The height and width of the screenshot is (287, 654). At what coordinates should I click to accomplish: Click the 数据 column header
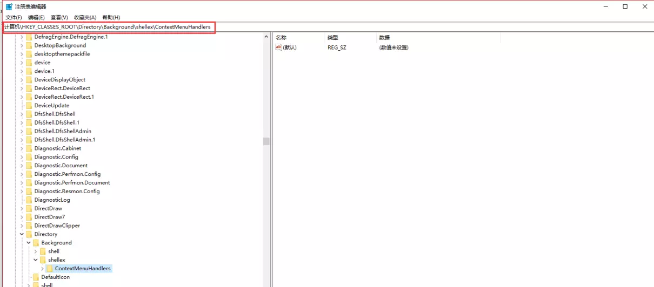click(384, 38)
